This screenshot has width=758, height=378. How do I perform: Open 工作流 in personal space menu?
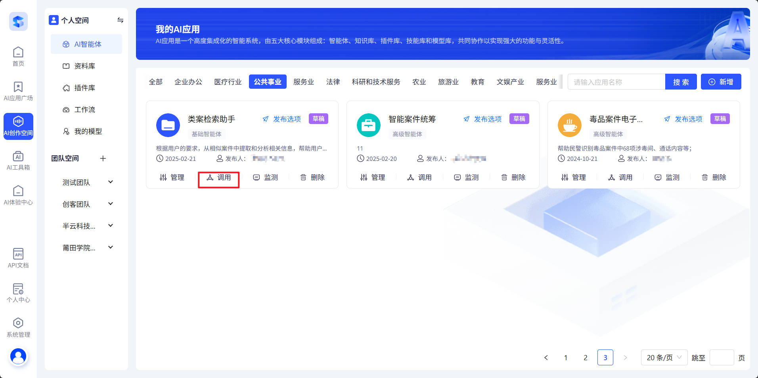(86, 109)
